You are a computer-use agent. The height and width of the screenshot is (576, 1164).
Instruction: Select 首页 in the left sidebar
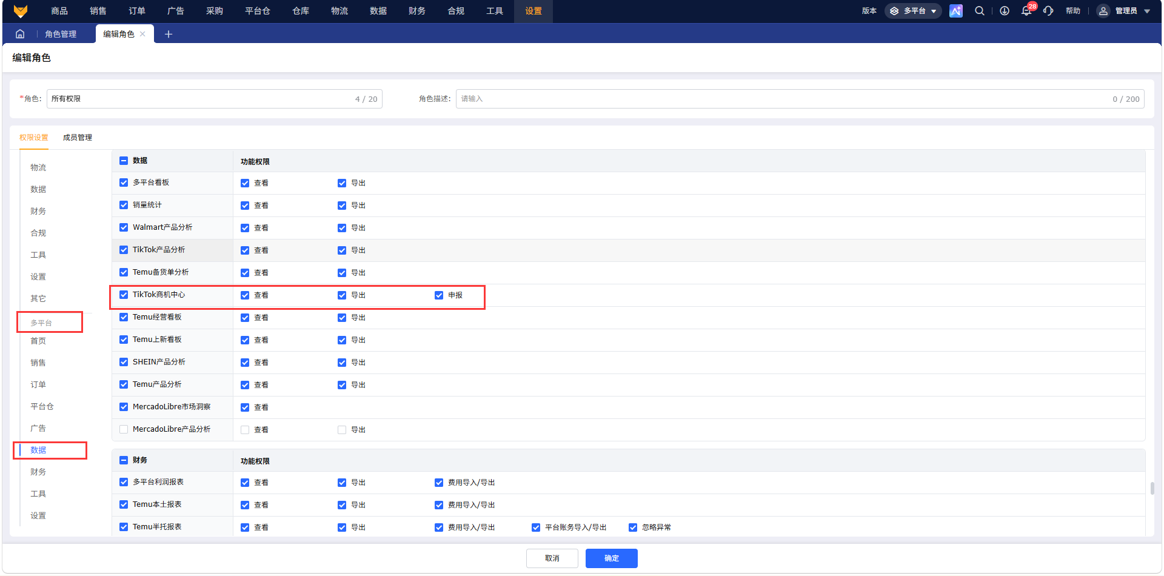[x=39, y=341]
